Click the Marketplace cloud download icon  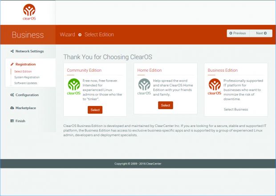click(12, 108)
